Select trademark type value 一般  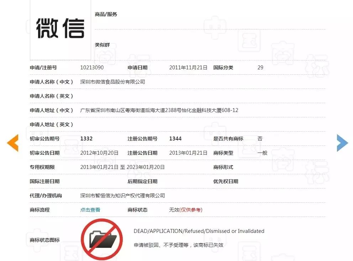[263, 153]
